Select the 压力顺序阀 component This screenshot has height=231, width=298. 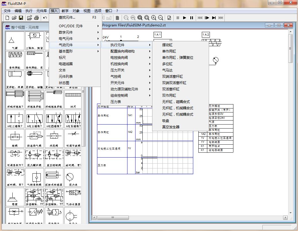[x=34, y=158]
